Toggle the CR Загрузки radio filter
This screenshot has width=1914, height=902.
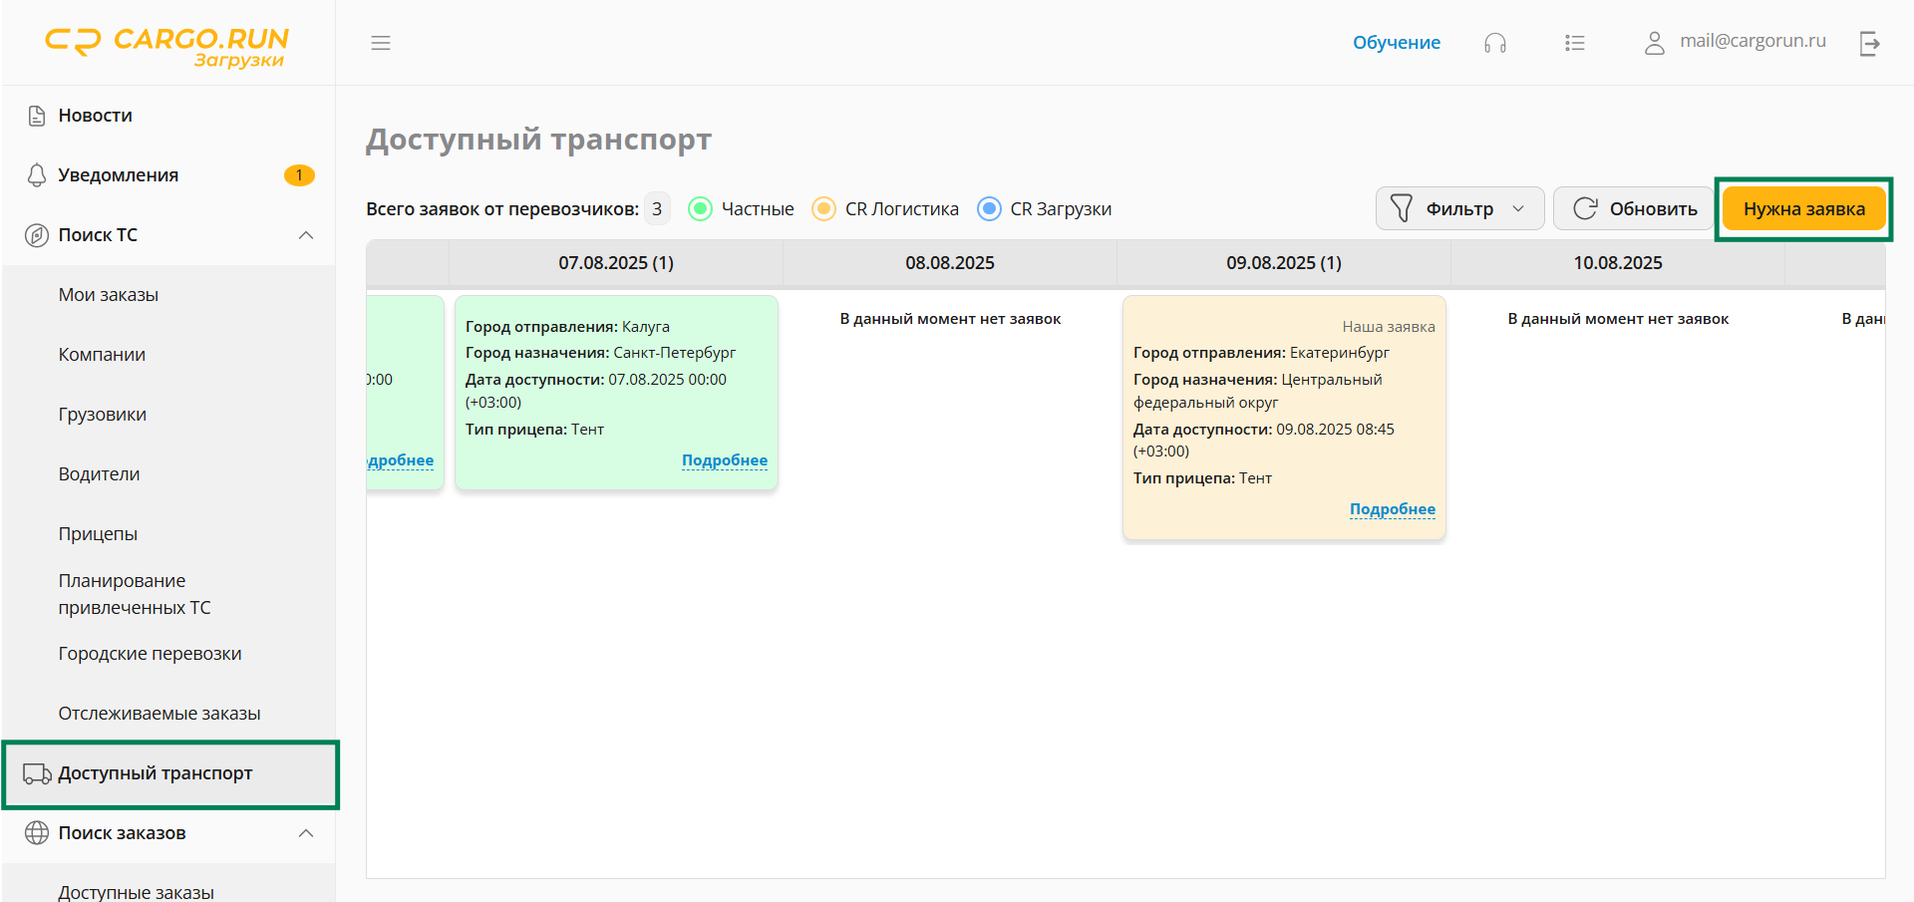coord(989,209)
